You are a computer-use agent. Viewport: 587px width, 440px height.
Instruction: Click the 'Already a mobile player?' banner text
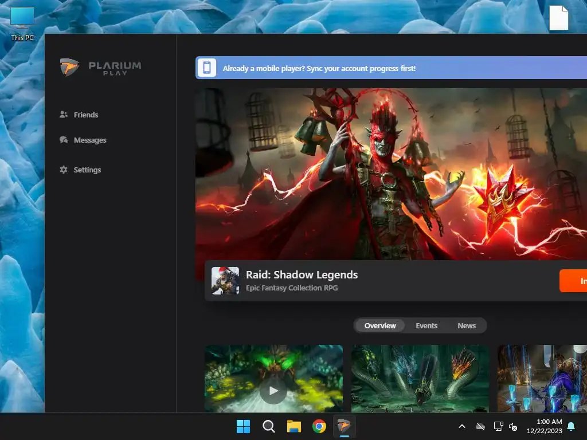pyautogui.click(x=319, y=69)
